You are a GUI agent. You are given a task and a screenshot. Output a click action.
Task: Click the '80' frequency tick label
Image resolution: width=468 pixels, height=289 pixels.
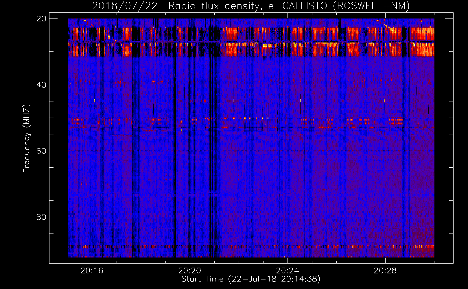(x=41, y=217)
